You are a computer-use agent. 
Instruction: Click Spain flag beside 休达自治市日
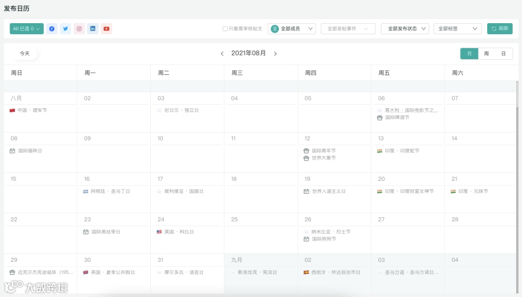(x=306, y=272)
